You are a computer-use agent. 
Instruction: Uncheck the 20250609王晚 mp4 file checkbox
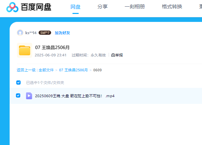pyautogui.click(x=18, y=96)
